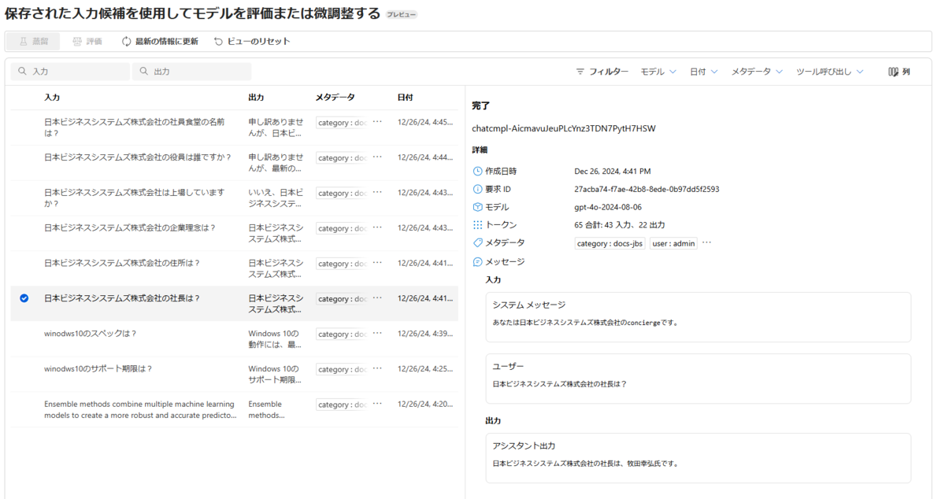945x499 pixels.
Task: Click the 蒸留 (distill) toolbar button
Action: coord(33,41)
